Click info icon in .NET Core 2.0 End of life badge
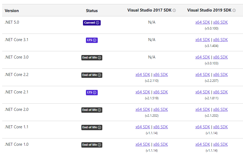 coord(99,110)
